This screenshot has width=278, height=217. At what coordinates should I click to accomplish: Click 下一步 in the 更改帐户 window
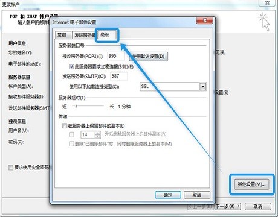(228, 206)
